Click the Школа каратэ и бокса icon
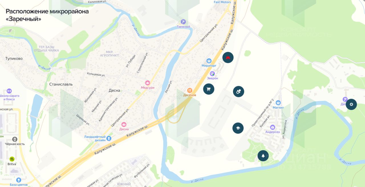The image size is (365, 187). (x=9, y=91)
